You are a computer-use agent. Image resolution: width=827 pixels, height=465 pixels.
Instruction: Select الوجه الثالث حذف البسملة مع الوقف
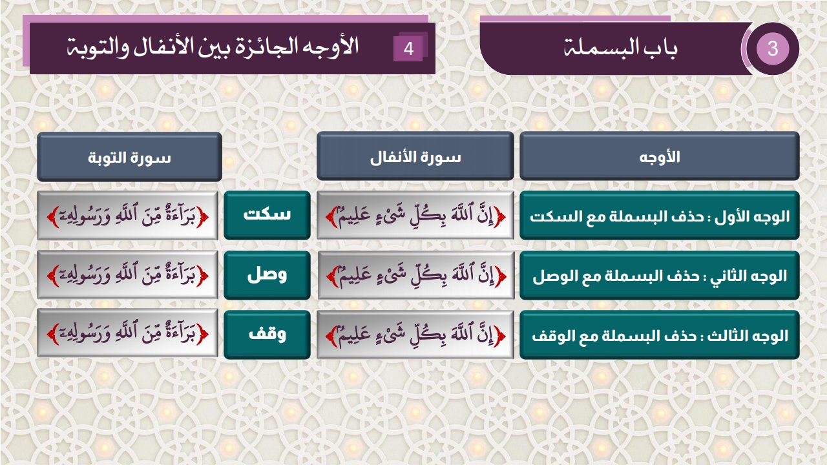[x=659, y=335]
